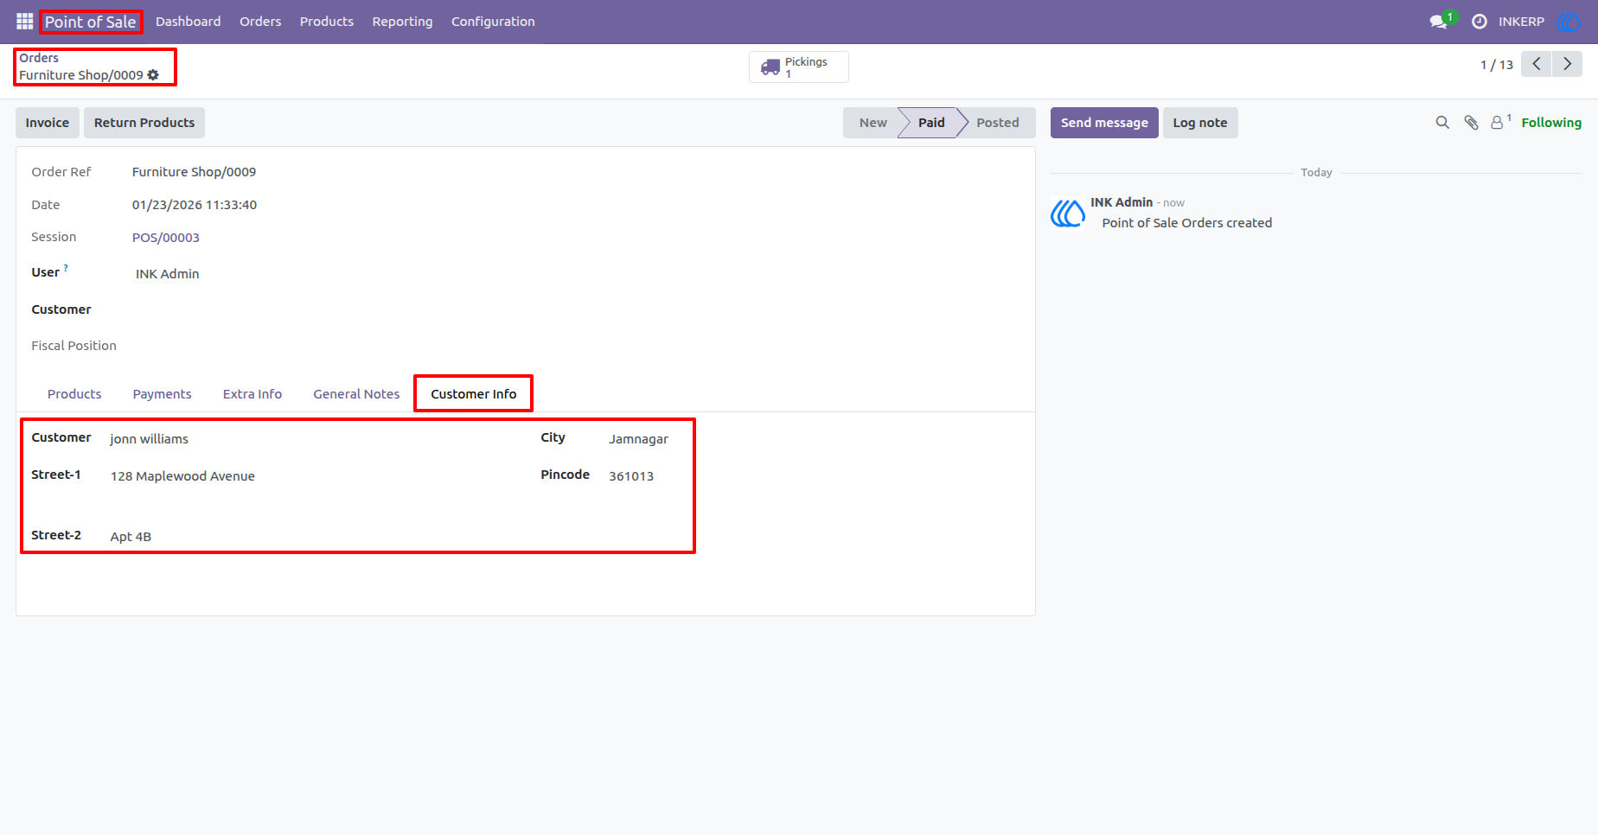
Task: Open the Reporting menu
Action: (402, 22)
